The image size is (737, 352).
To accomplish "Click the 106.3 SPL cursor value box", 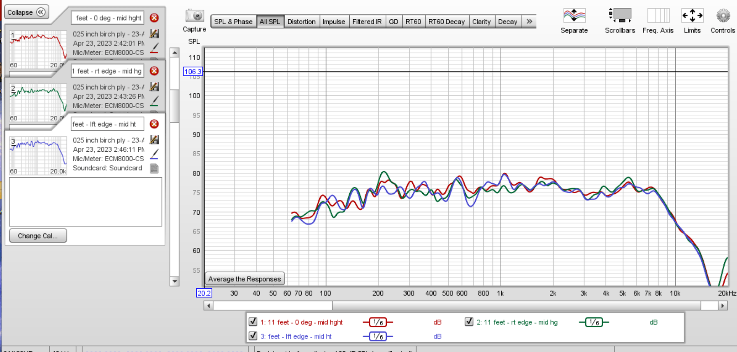I will click(193, 72).
